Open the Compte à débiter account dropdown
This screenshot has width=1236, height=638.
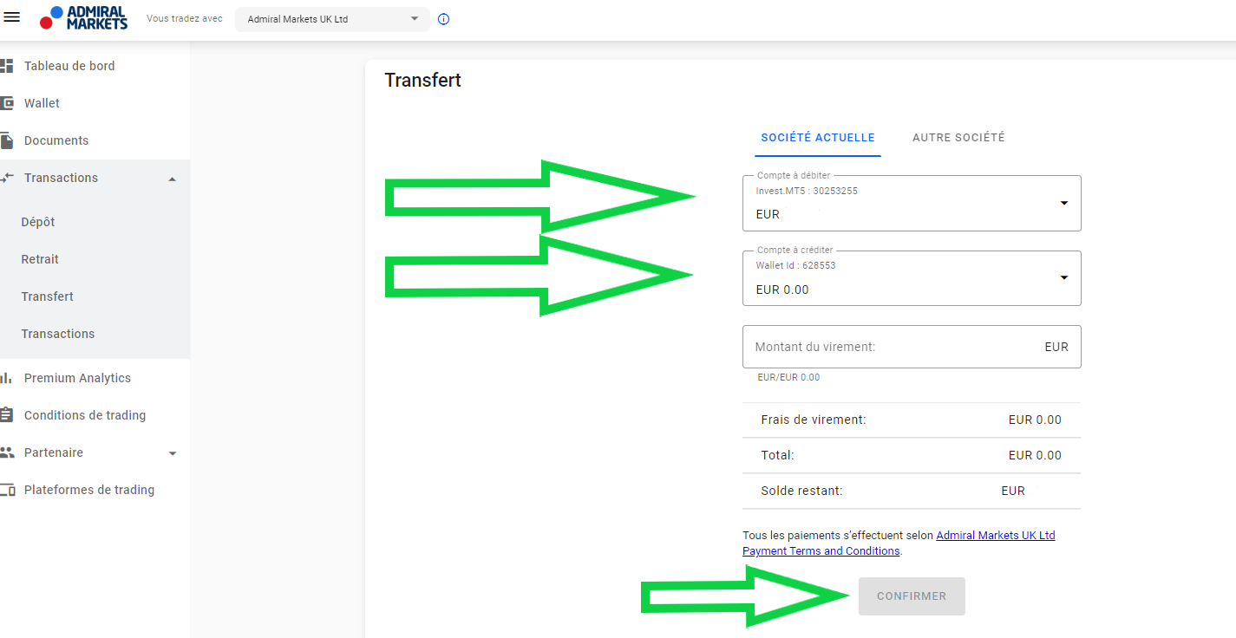(1063, 203)
